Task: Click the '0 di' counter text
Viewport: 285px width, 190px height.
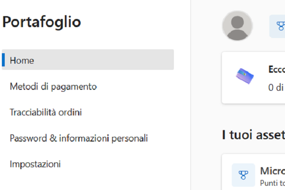Action: point(276,87)
